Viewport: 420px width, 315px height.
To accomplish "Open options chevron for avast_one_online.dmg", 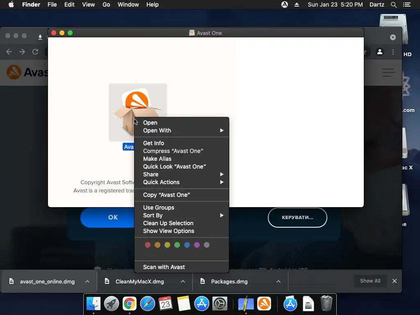I will [87, 281].
